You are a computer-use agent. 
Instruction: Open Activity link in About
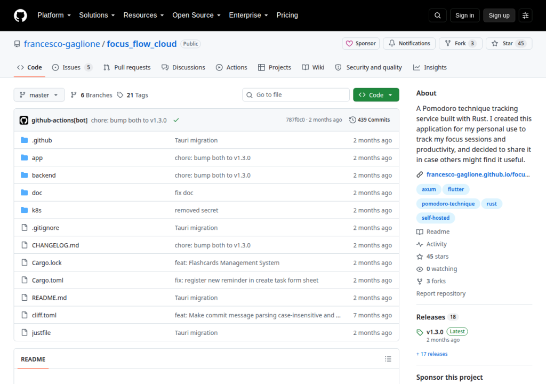pos(431,244)
